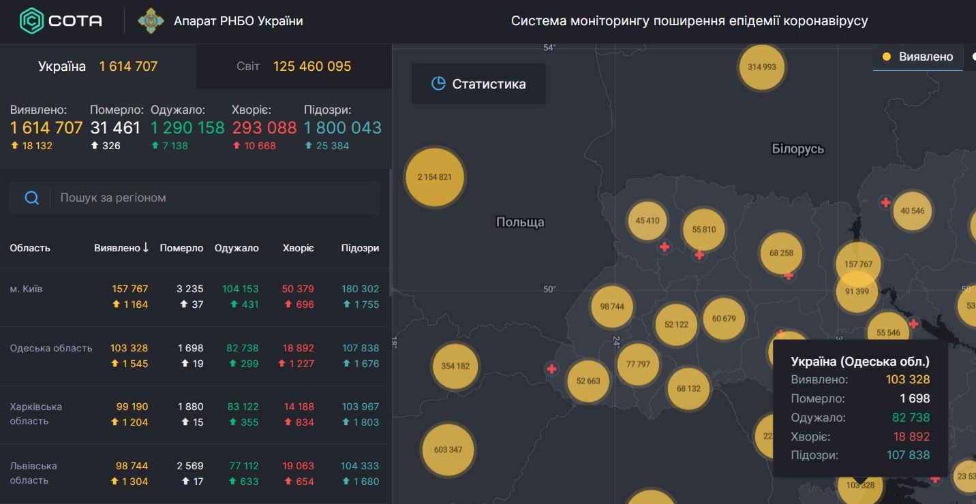The image size is (976, 504).
Task: Switch to the Світ tab
Action: coord(294,66)
